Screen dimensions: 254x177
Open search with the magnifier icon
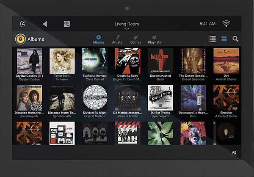[235, 39]
